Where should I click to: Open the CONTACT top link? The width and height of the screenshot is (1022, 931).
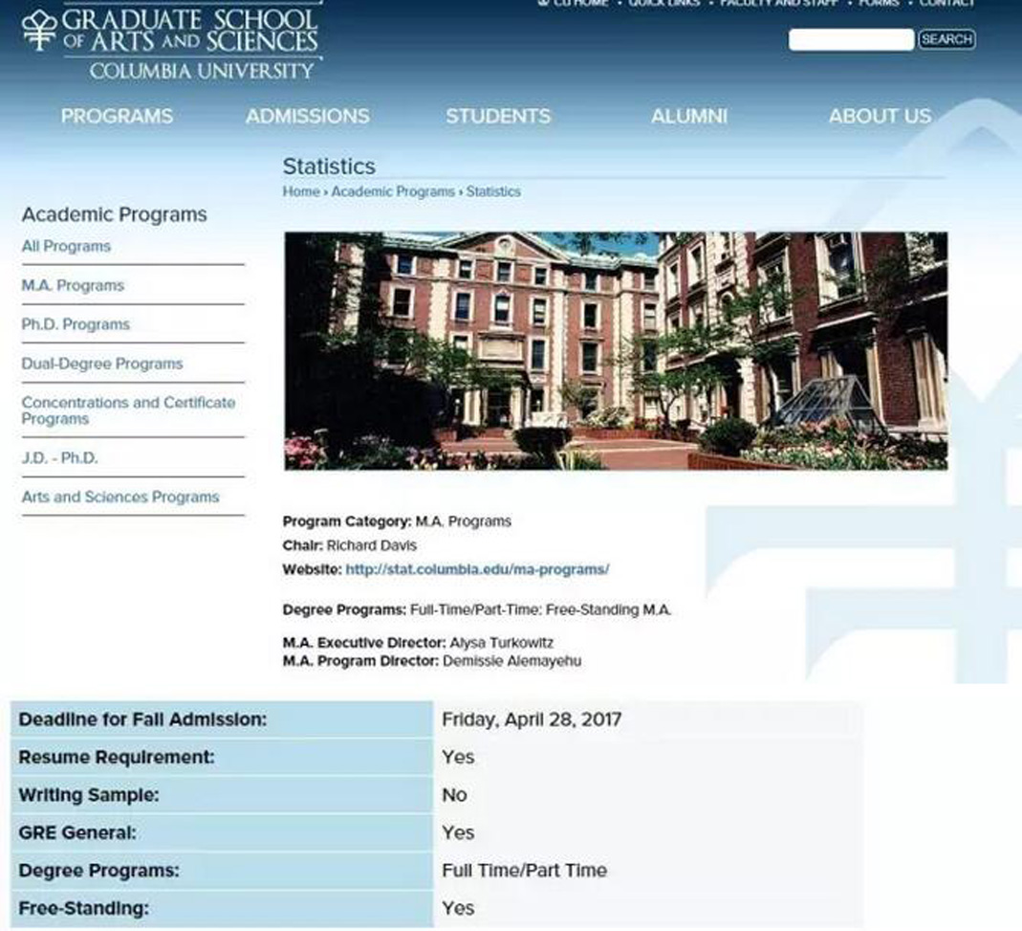pyautogui.click(x=947, y=3)
